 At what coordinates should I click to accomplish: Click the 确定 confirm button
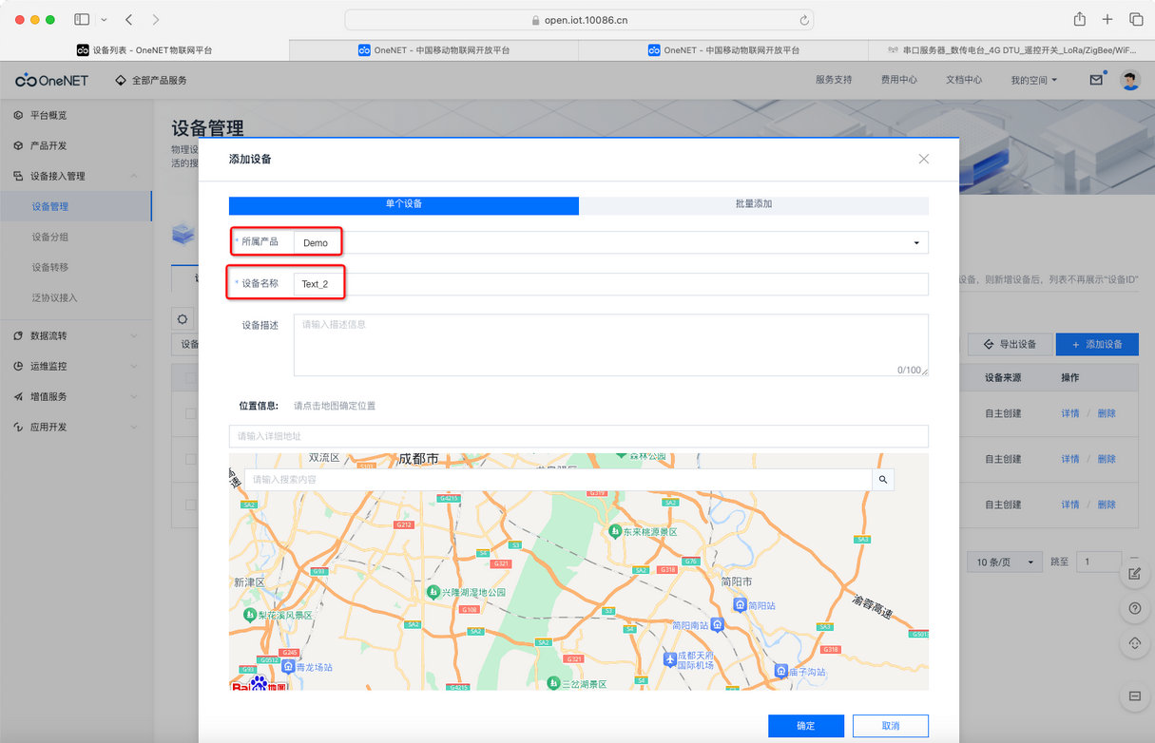pos(805,725)
